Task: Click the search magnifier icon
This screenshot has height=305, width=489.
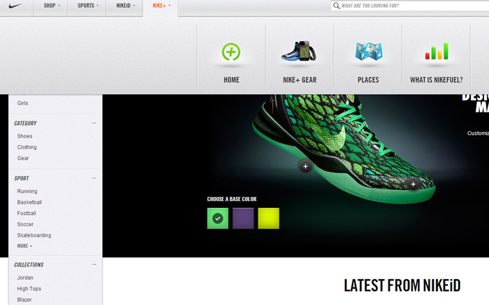Action: click(x=336, y=6)
